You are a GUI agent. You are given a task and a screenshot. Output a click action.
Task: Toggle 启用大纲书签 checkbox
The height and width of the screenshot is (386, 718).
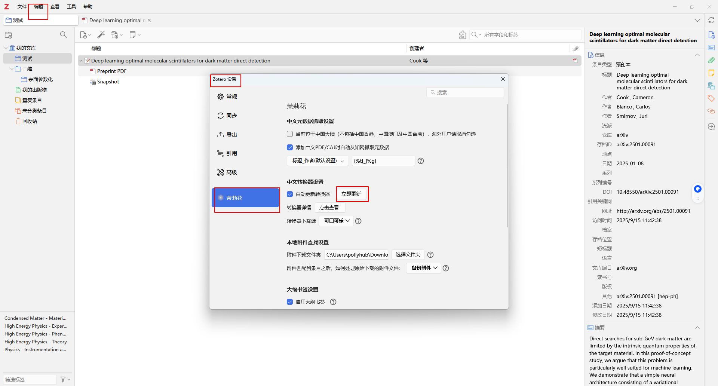pos(290,302)
